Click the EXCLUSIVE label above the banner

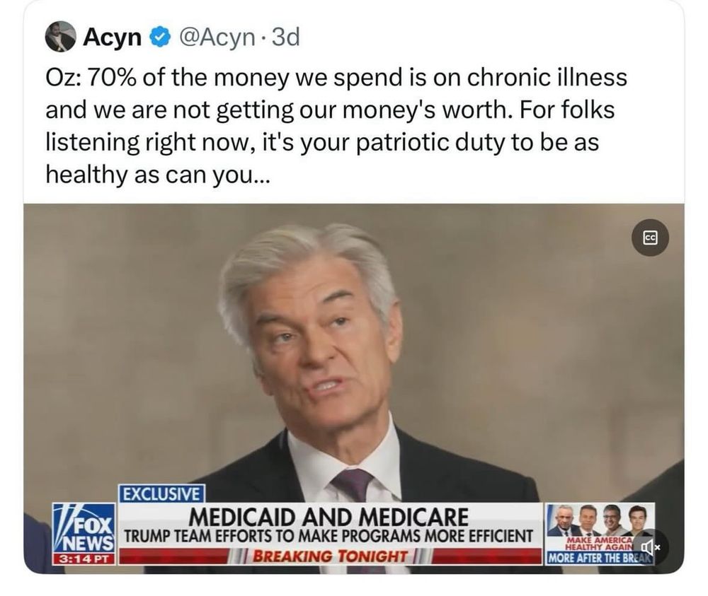click(x=161, y=493)
